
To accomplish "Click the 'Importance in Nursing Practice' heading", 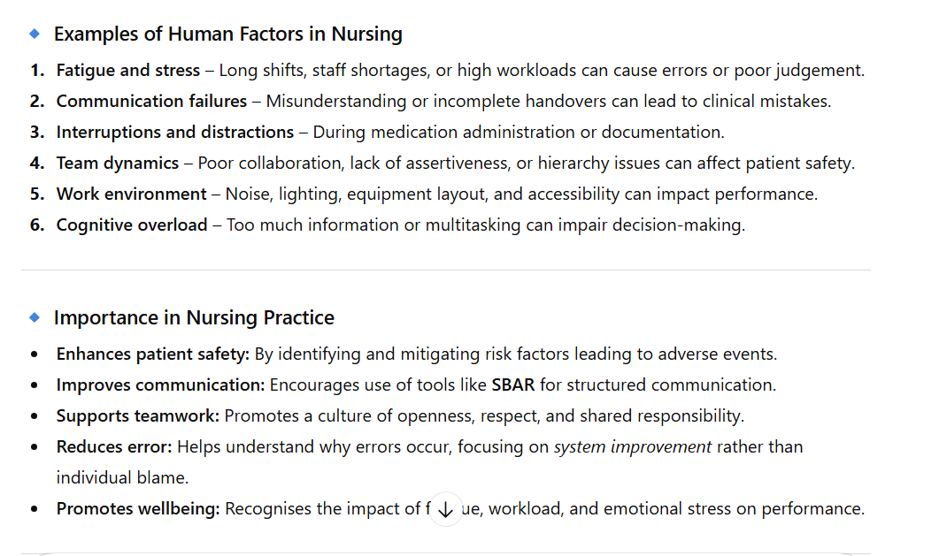I will [194, 317].
